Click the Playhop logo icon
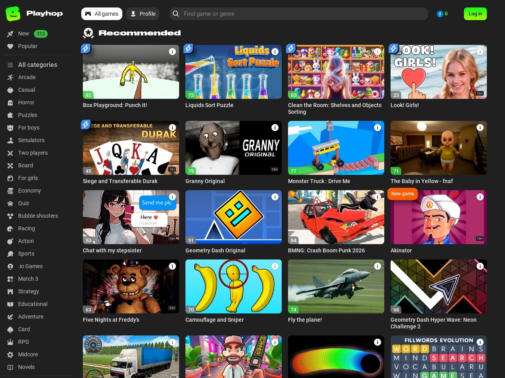The image size is (505, 378). (13, 14)
